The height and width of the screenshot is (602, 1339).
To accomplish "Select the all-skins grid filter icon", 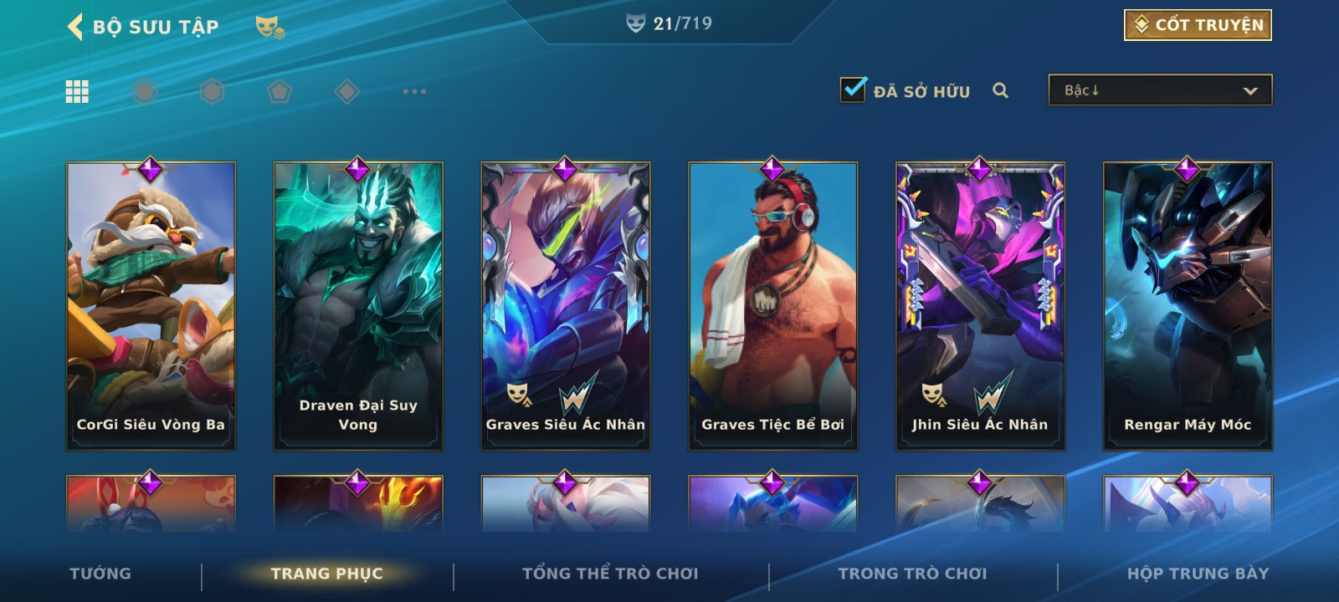I will pos(77,91).
